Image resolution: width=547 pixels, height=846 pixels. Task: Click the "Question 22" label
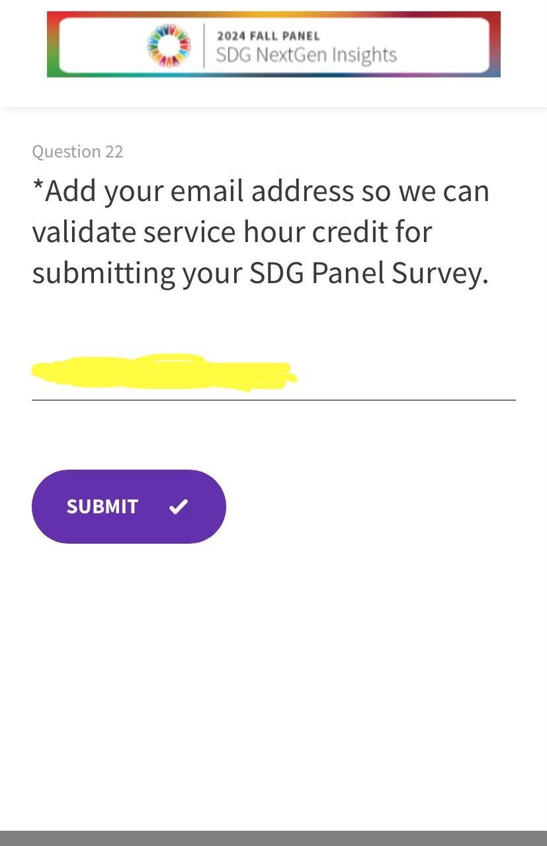pyautogui.click(x=77, y=151)
